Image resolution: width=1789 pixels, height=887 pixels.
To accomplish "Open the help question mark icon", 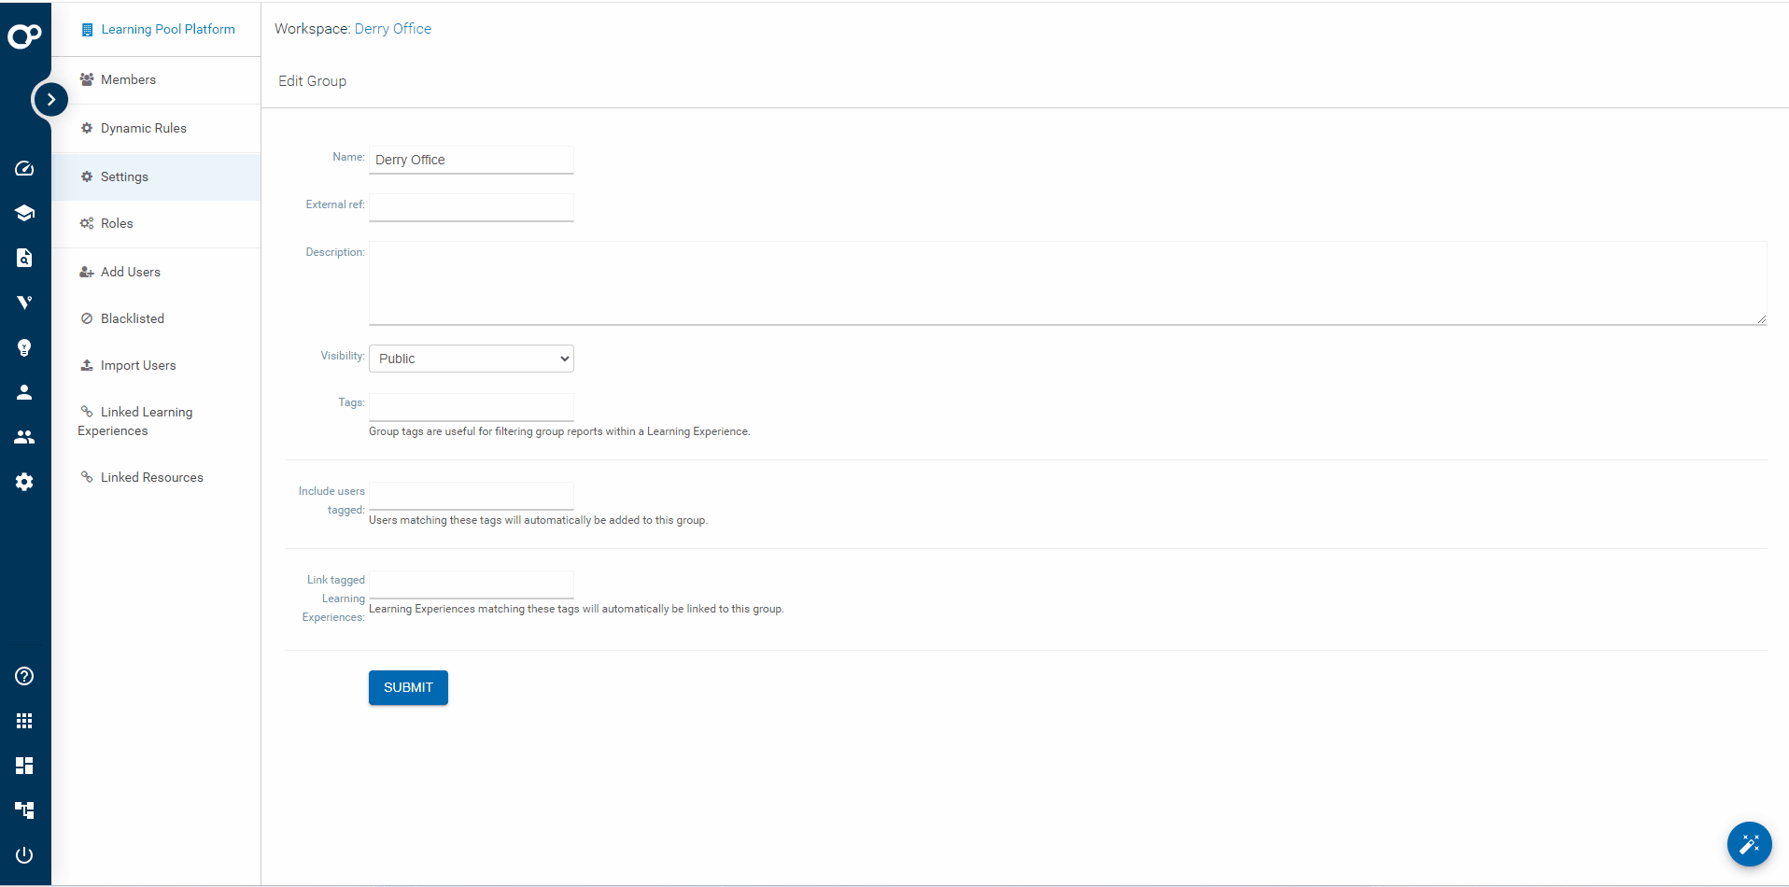I will [x=24, y=676].
